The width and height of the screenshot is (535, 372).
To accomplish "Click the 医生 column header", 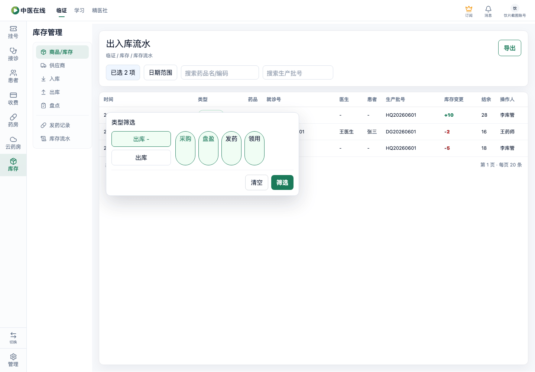I will click(x=344, y=100).
